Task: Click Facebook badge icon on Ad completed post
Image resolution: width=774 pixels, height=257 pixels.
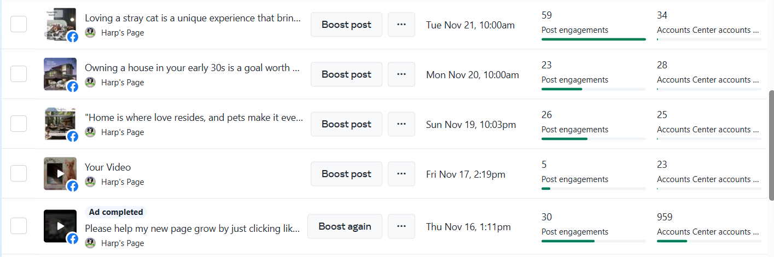Action: (x=72, y=239)
